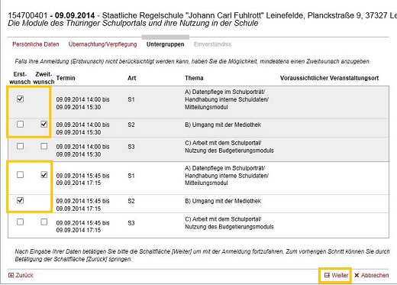Viewport: 397px width, 285px height.
Task: Uncheck Erstwunsch for S2 at 15:45
Action: (x=20, y=200)
